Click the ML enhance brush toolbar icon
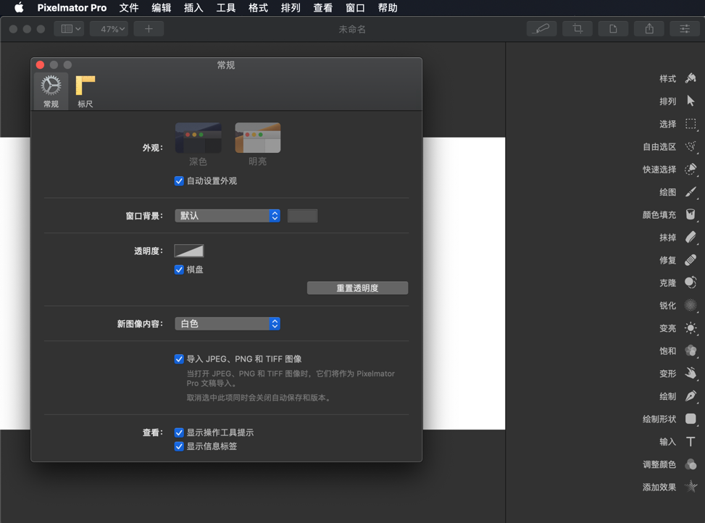 (x=541, y=29)
